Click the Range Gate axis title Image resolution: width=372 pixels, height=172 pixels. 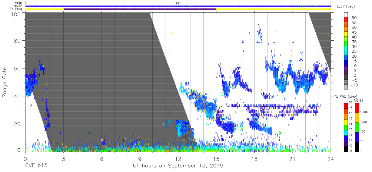tap(5, 82)
